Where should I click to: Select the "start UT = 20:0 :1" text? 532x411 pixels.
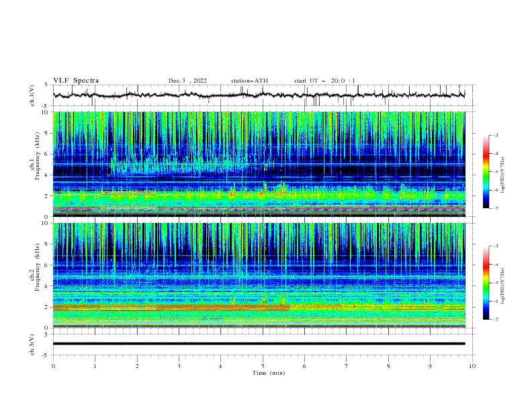(324, 81)
